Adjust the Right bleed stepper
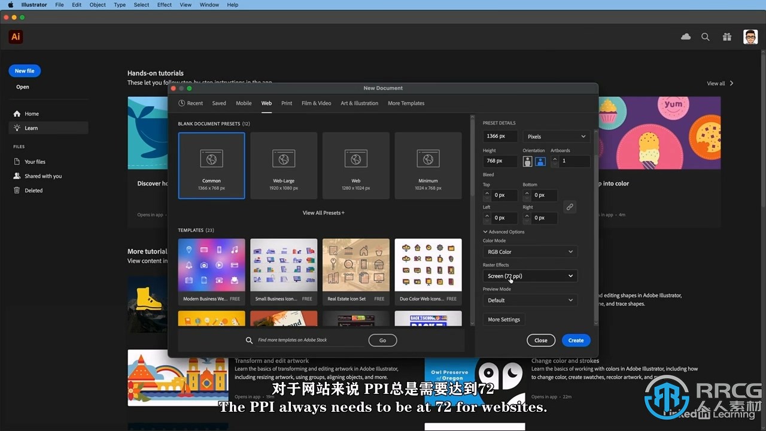This screenshot has width=766, height=431. point(527,218)
